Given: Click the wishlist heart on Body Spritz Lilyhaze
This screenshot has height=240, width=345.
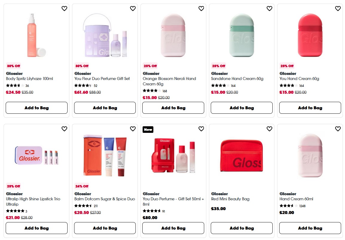Looking at the screenshot, I should click(x=64, y=9).
